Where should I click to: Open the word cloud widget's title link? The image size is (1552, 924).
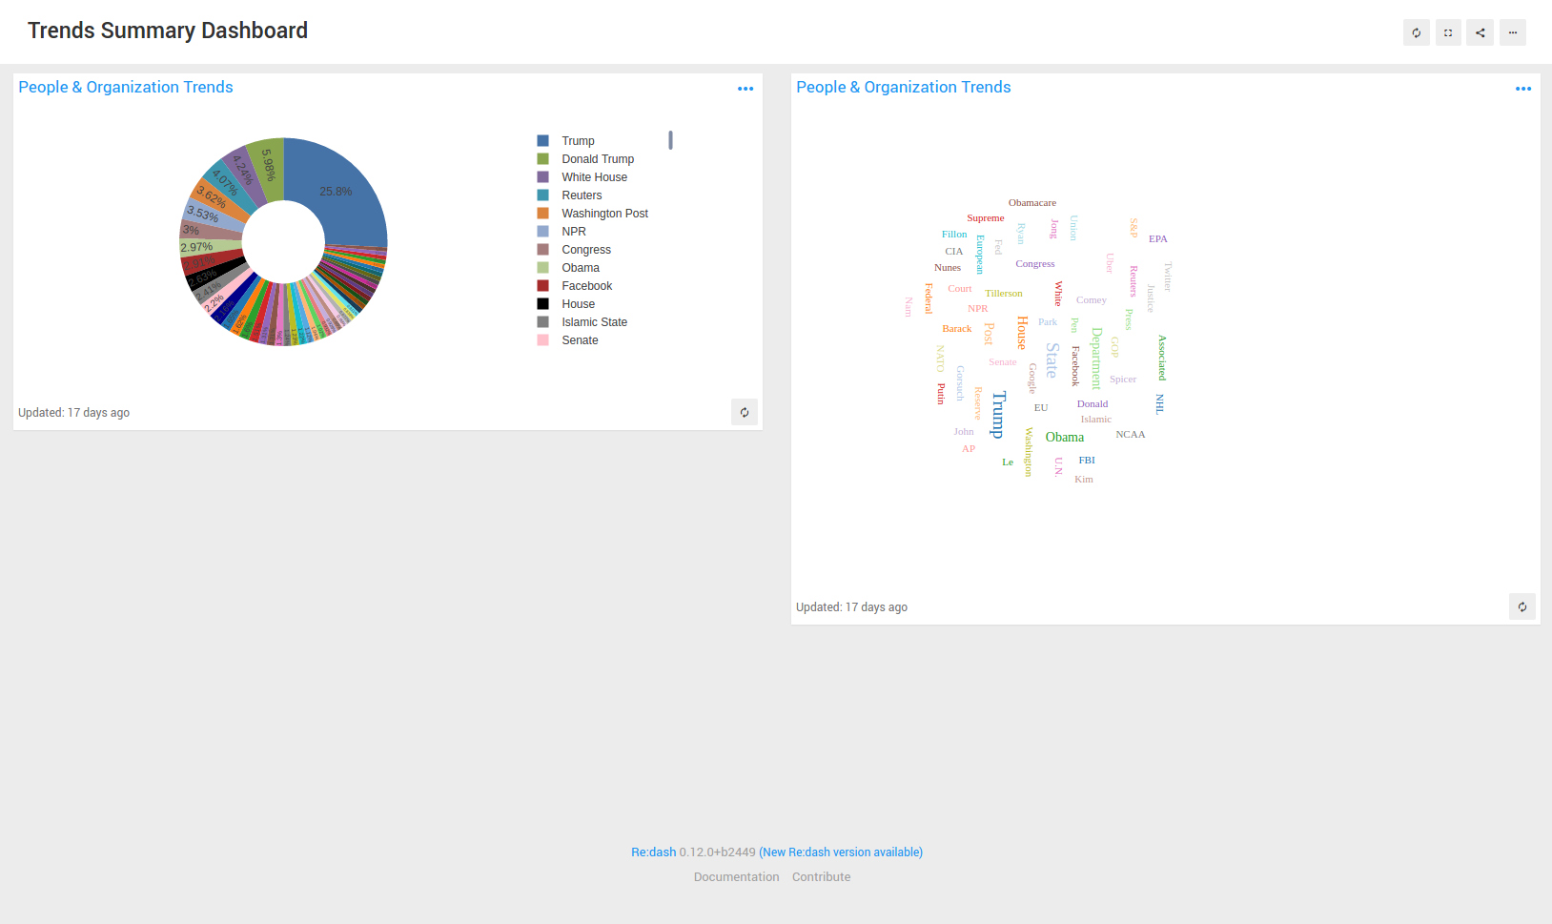coord(904,87)
